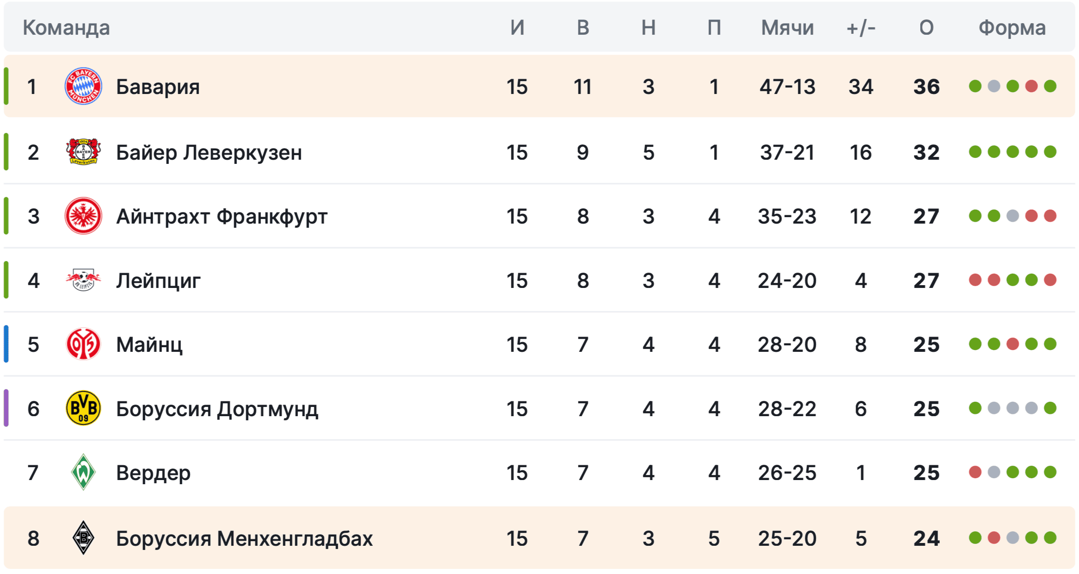Select the Айнтрахт Франкфурт team name
This screenshot has width=1079, height=574.
coord(222,216)
